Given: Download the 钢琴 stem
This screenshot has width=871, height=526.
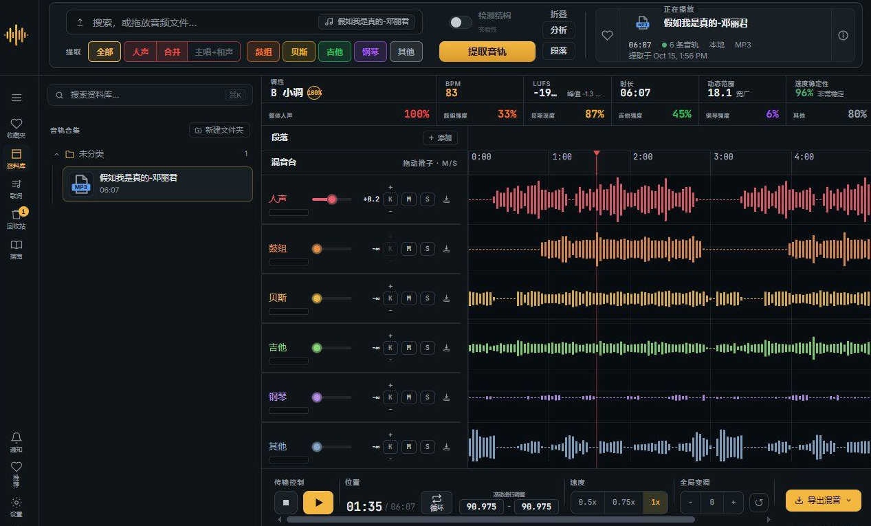Looking at the screenshot, I should coord(446,397).
